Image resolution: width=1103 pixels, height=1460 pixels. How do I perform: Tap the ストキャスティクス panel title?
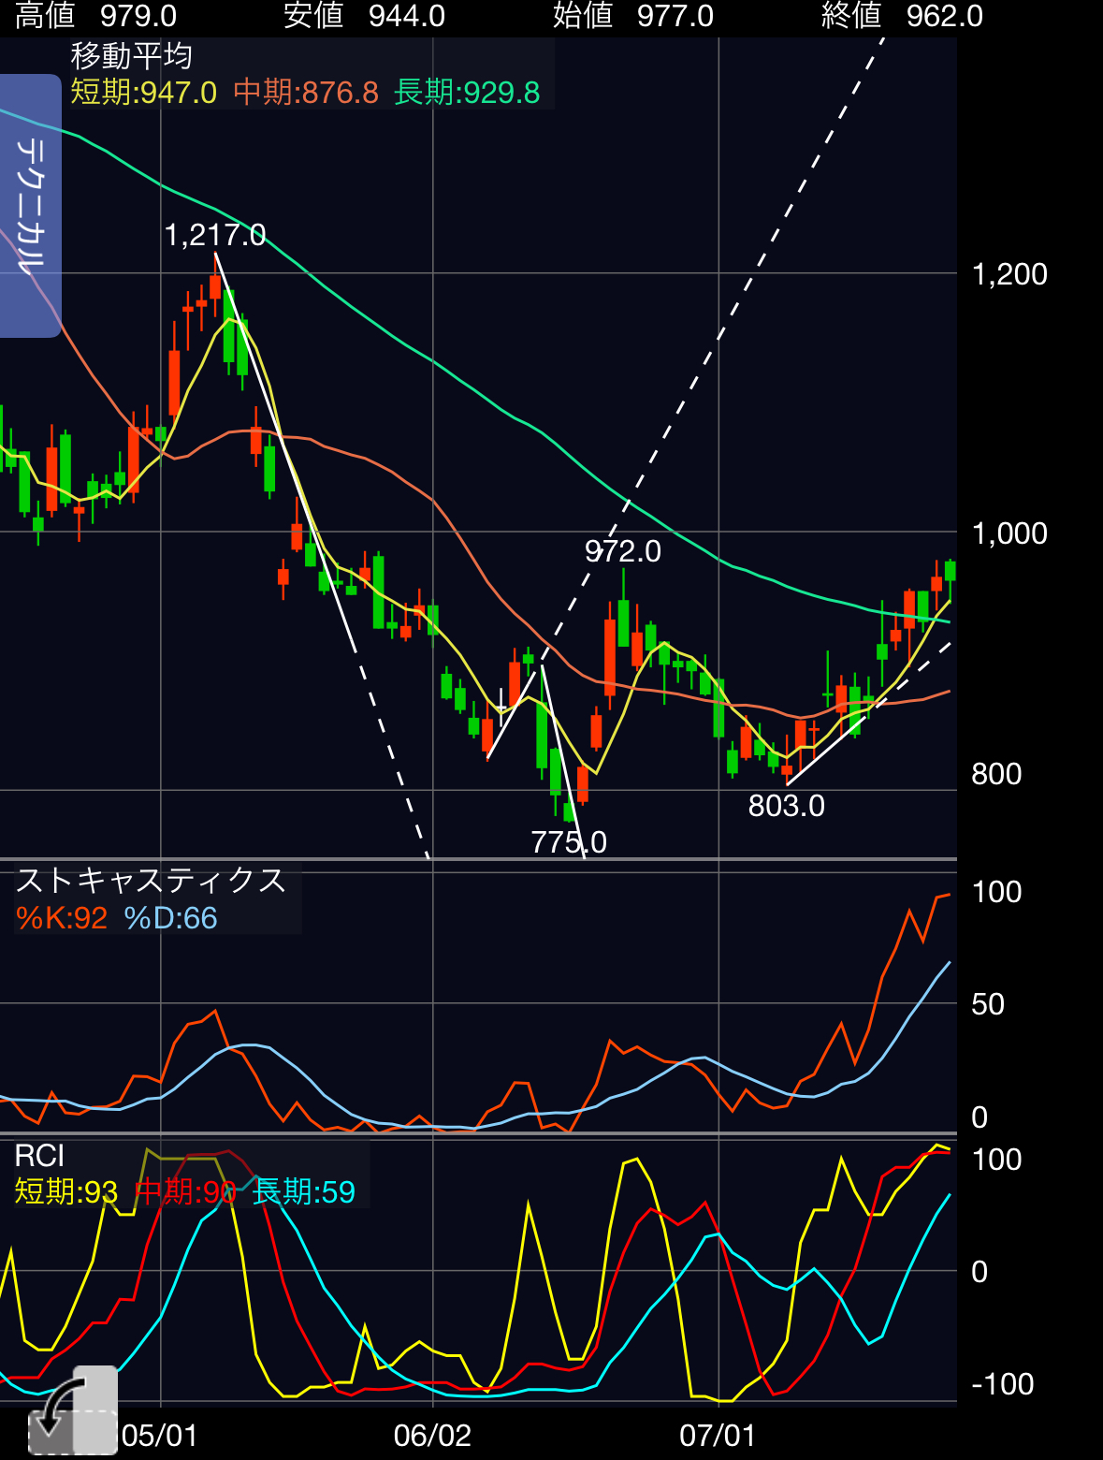coord(151,881)
